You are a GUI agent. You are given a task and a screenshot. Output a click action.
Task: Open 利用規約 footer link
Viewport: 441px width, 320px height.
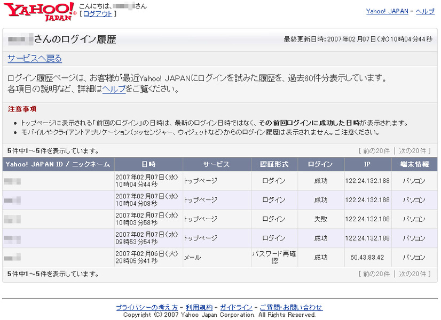(199, 307)
